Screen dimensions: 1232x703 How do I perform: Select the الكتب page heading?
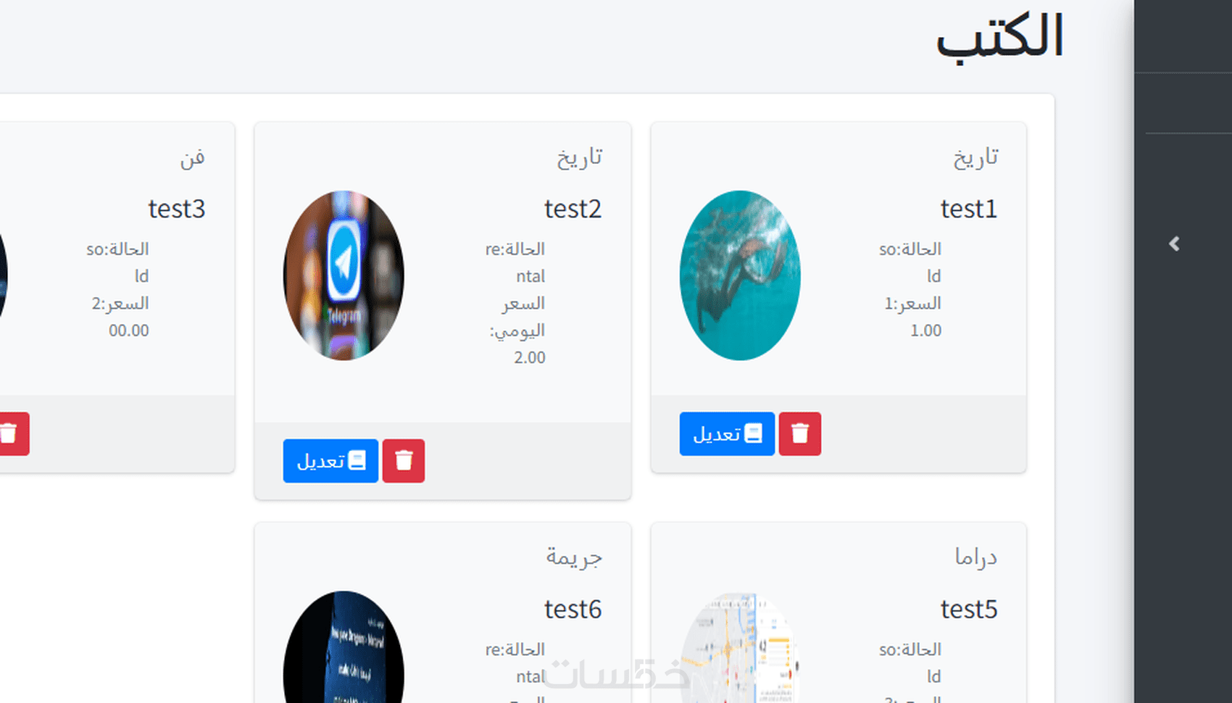1000,37
